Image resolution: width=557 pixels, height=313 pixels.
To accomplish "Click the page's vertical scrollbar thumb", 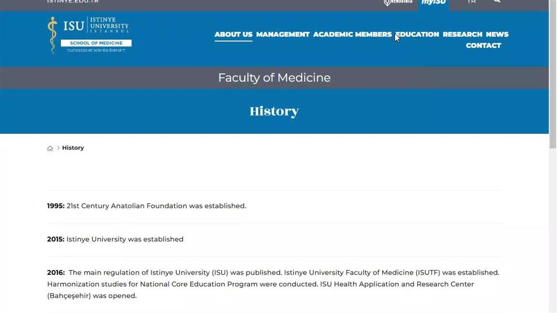I will pos(553,74).
